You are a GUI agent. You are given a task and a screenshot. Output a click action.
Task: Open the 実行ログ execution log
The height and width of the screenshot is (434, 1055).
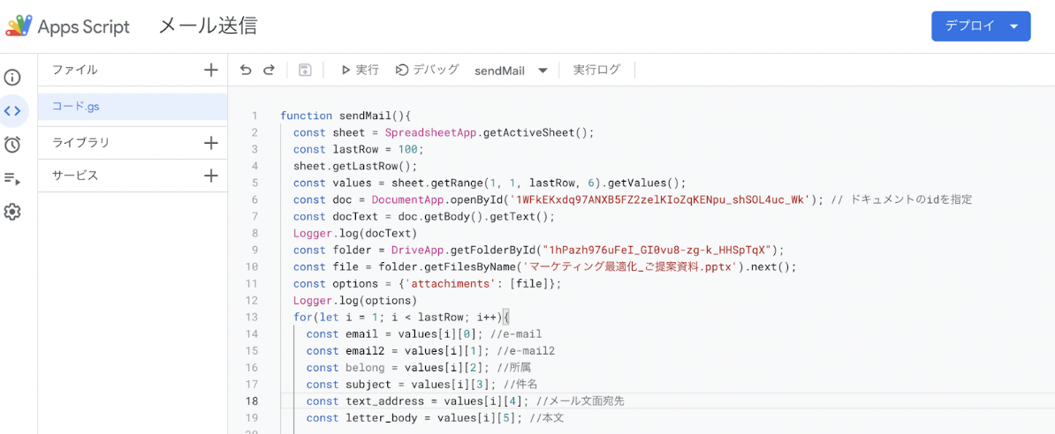coord(596,71)
